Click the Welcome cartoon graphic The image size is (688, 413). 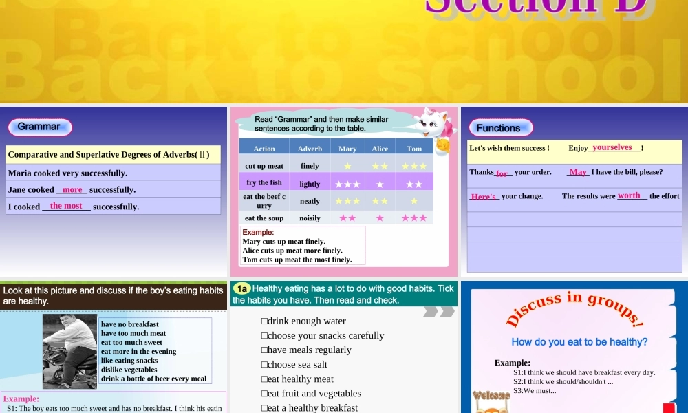[x=491, y=401]
